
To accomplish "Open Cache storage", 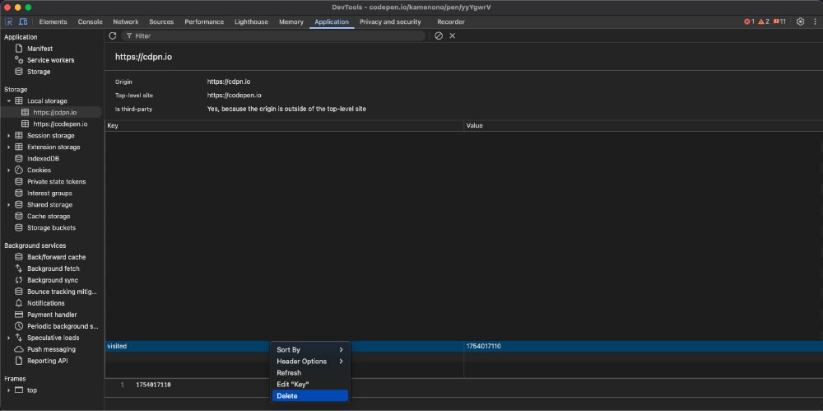I will pyautogui.click(x=49, y=217).
